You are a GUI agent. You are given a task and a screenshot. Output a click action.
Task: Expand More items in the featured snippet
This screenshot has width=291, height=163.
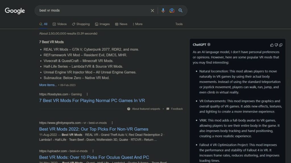click(48, 85)
